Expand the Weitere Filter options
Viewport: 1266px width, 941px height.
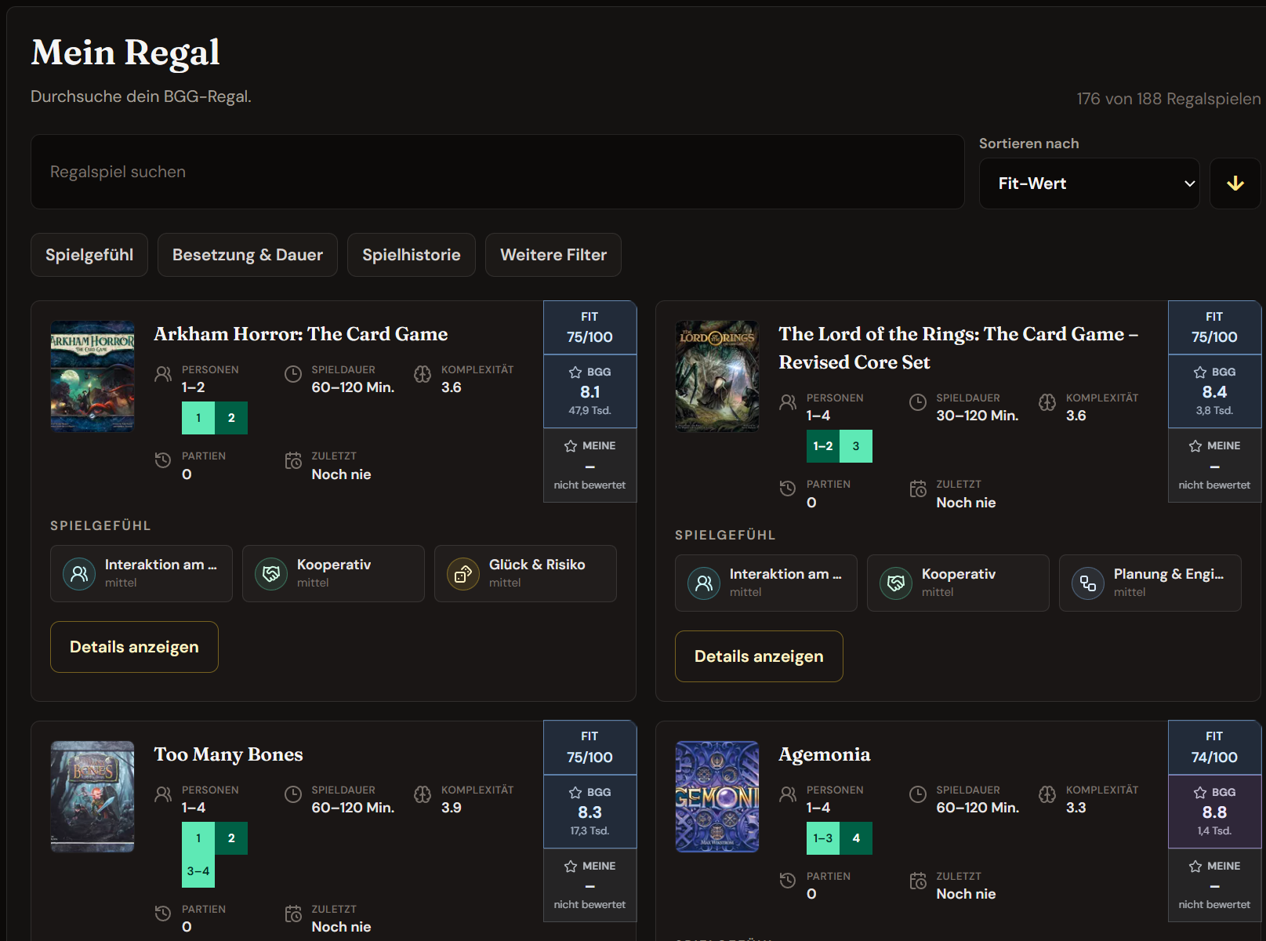click(x=553, y=255)
